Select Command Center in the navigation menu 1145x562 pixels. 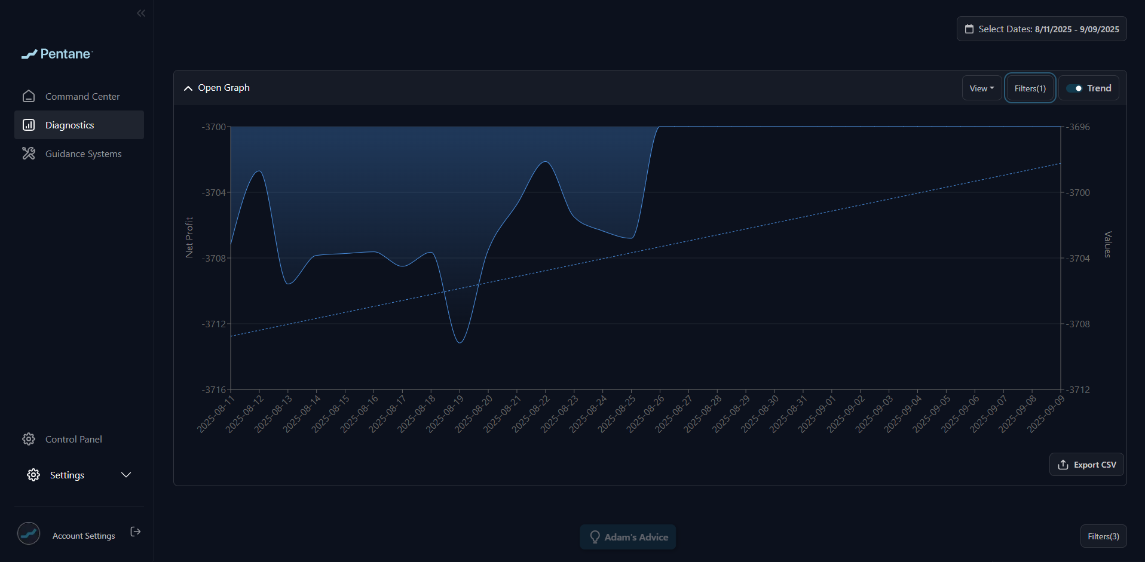coord(82,96)
